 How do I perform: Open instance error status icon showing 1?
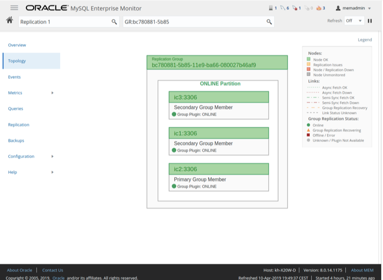[x=295, y=8]
